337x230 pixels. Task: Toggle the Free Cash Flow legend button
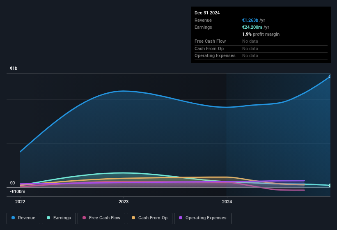101,218
